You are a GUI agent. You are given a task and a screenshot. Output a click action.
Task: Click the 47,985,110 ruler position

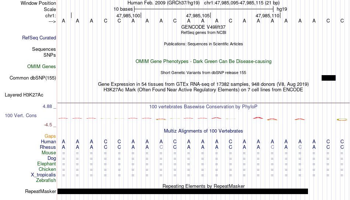coord(267,15)
